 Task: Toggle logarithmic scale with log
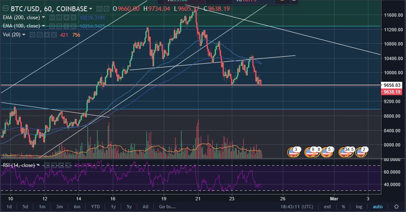pyautogui.click(x=359, y=207)
